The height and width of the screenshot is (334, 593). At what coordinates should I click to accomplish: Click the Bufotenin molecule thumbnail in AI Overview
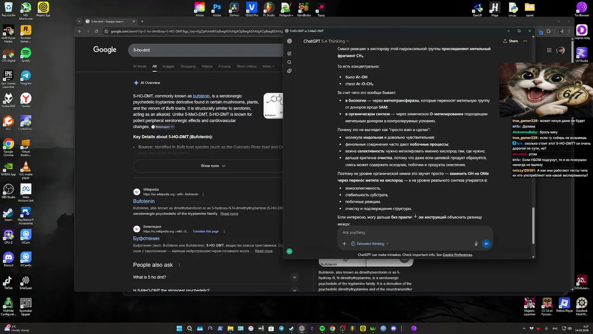coord(273,106)
